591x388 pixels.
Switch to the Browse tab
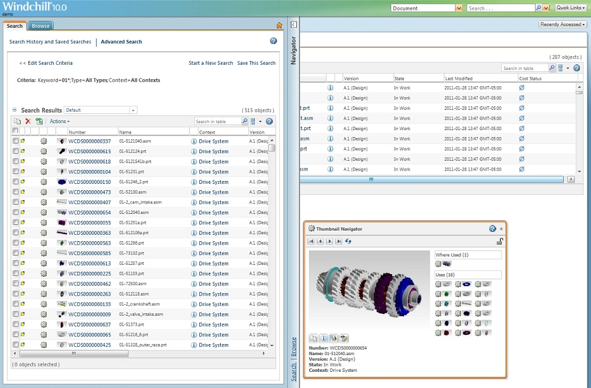pyautogui.click(x=40, y=26)
